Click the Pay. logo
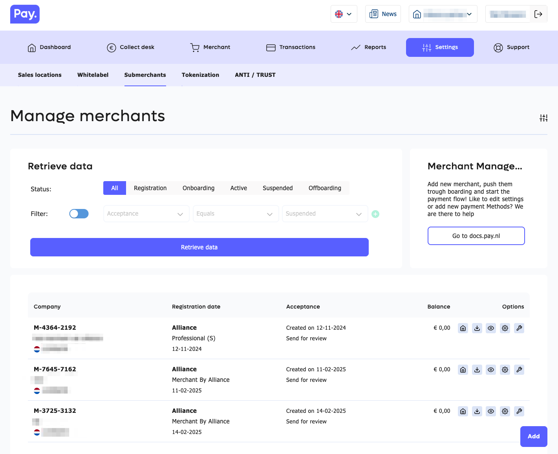The image size is (558, 454). [25, 14]
